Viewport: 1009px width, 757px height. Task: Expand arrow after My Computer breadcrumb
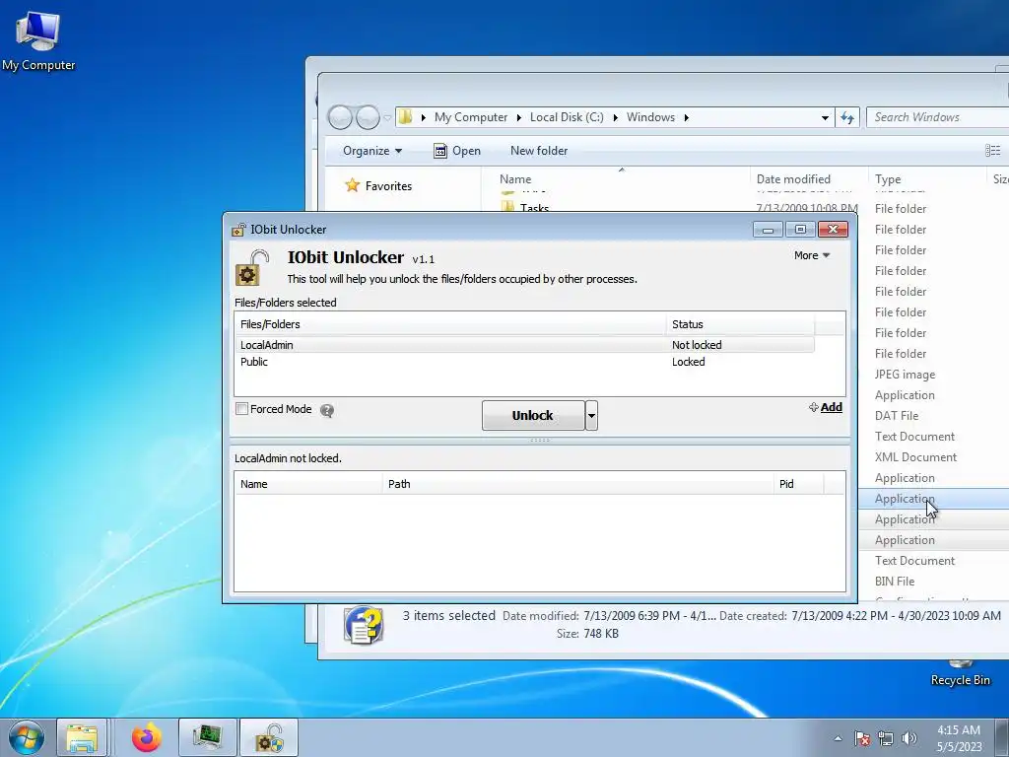[x=518, y=118]
